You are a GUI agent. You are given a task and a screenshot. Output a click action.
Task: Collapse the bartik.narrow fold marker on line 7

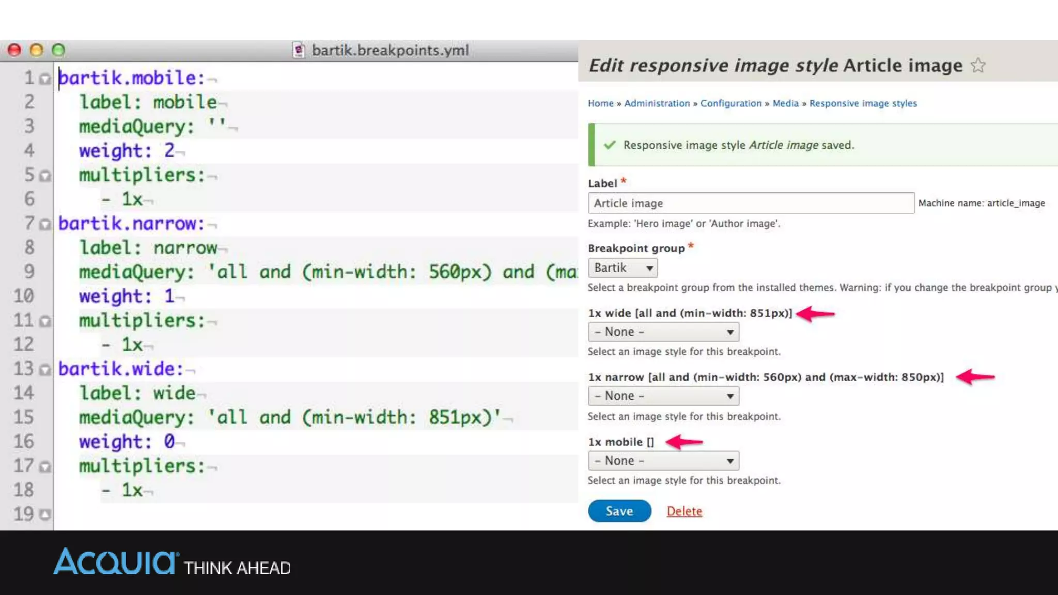click(45, 224)
